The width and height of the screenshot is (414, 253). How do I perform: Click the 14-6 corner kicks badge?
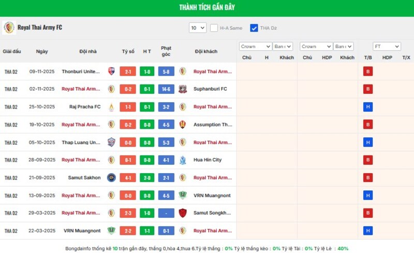(x=166, y=89)
